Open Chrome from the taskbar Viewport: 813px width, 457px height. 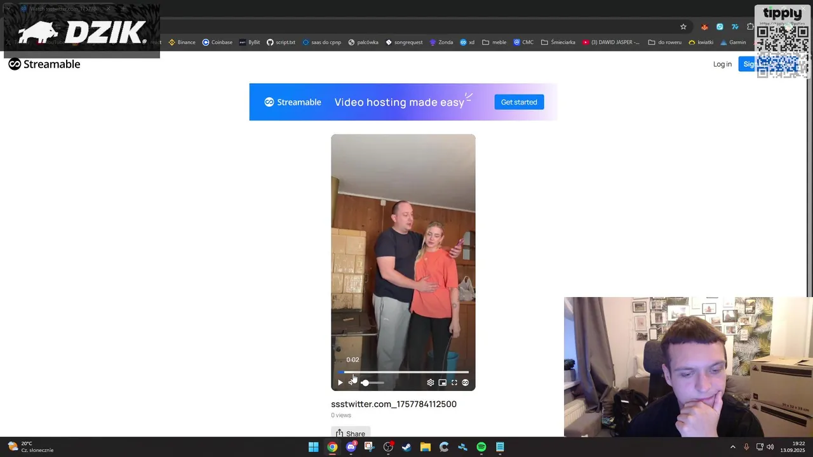(332, 447)
